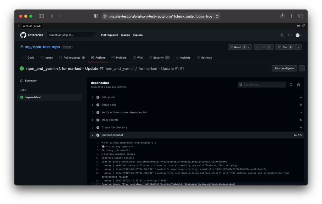Open Explore in top navigation
Image resolution: width=322 pixels, height=204 pixels.
(138, 35)
